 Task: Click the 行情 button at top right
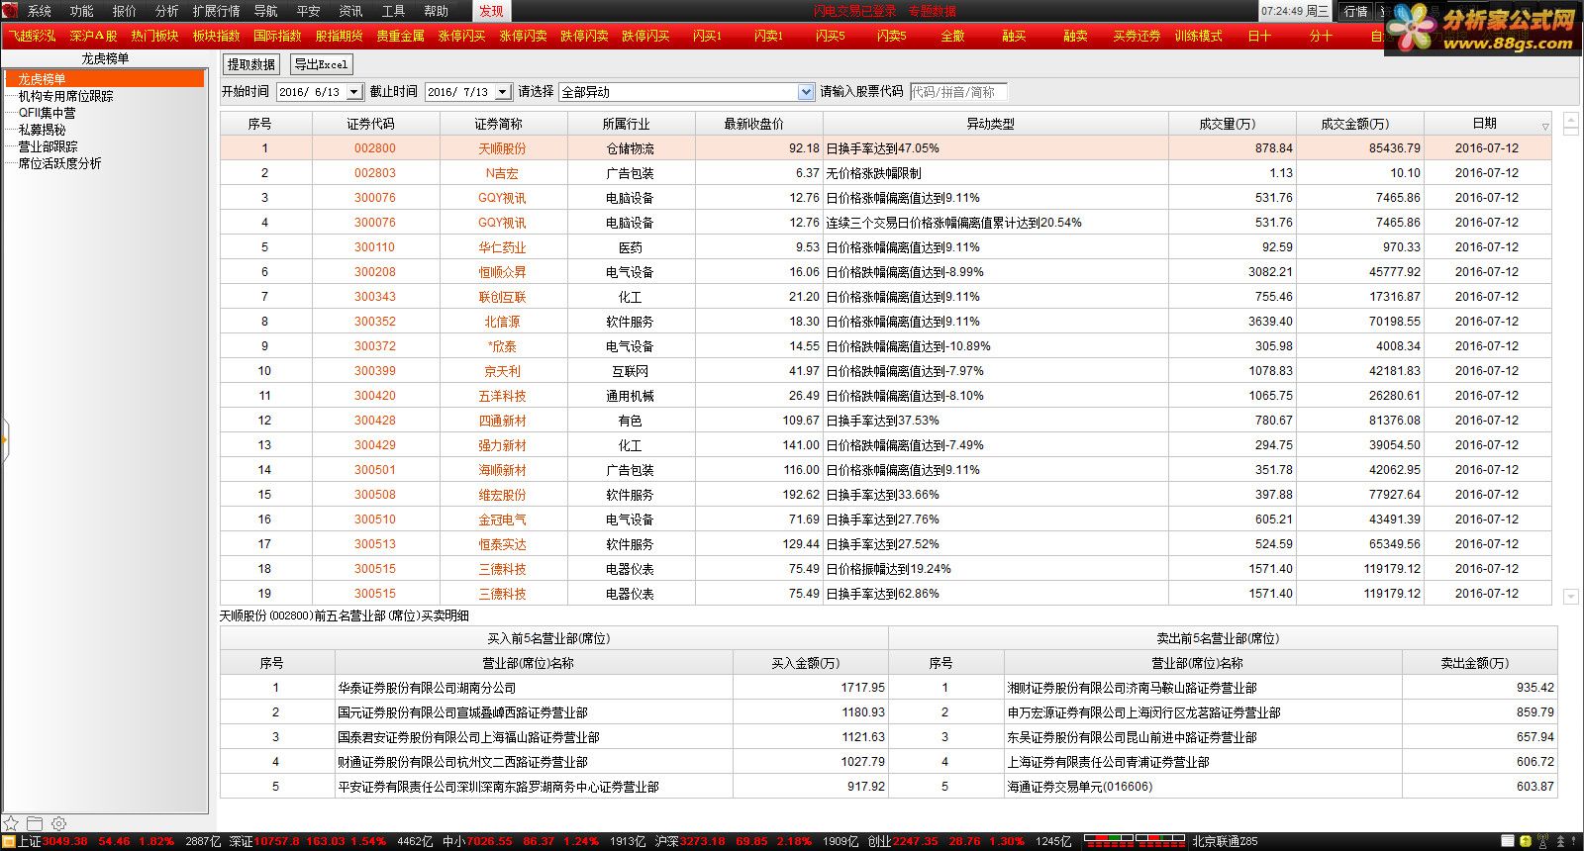click(x=1355, y=11)
